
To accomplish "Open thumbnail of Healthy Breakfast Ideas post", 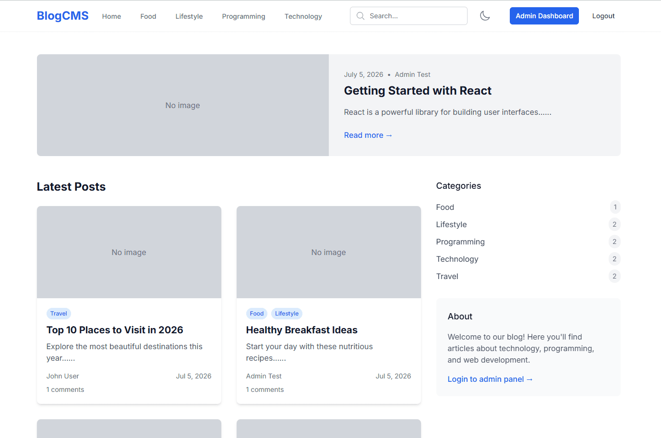I will click(329, 252).
